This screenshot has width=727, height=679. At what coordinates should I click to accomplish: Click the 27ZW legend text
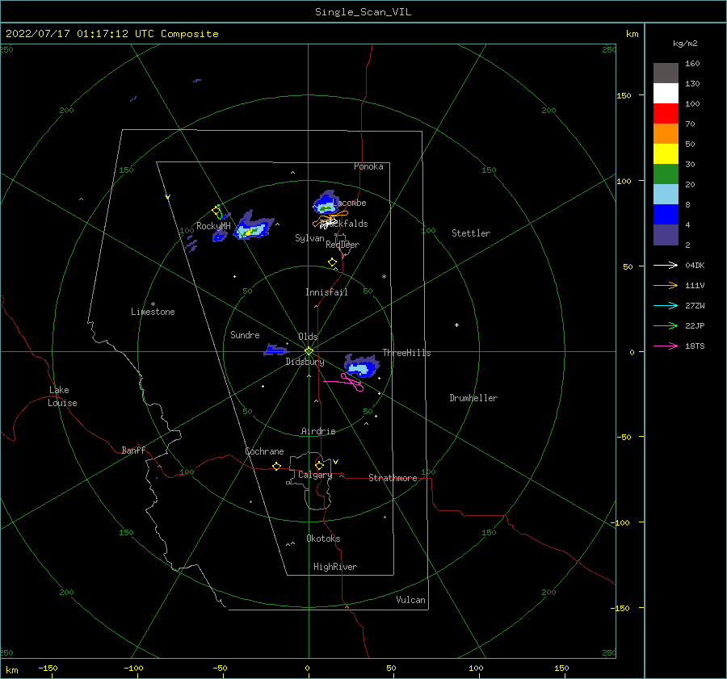[695, 306]
